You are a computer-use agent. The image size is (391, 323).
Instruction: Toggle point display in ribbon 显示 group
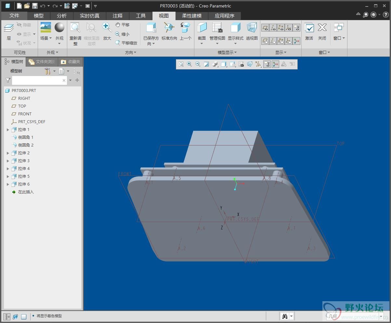pos(281,28)
